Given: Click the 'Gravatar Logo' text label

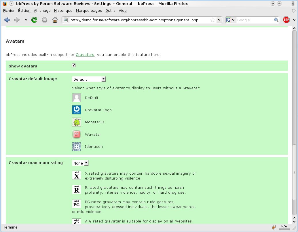Looking at the screenshot, I should point(98,110).
